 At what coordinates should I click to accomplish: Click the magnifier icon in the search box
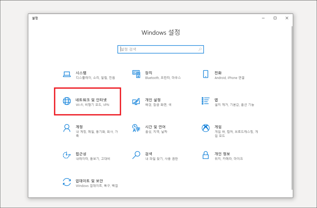tap(200, 49)
